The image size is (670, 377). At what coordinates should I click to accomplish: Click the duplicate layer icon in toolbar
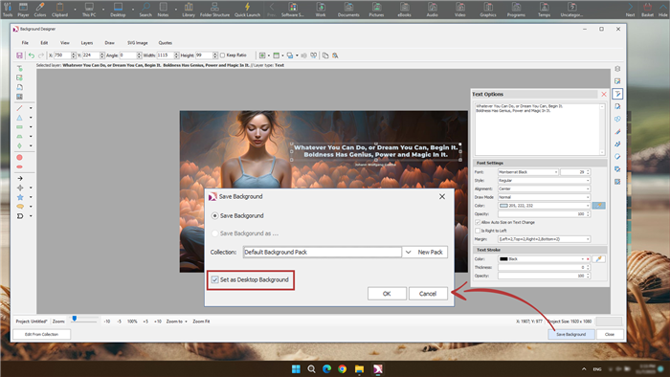click(x=325, y=55)
